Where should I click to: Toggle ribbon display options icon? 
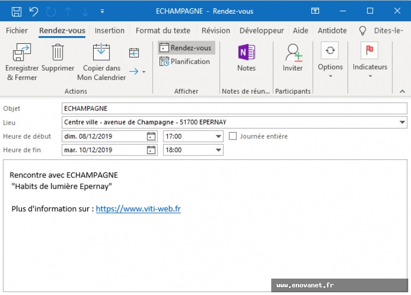pyautogui.click(x=315, y=11)
